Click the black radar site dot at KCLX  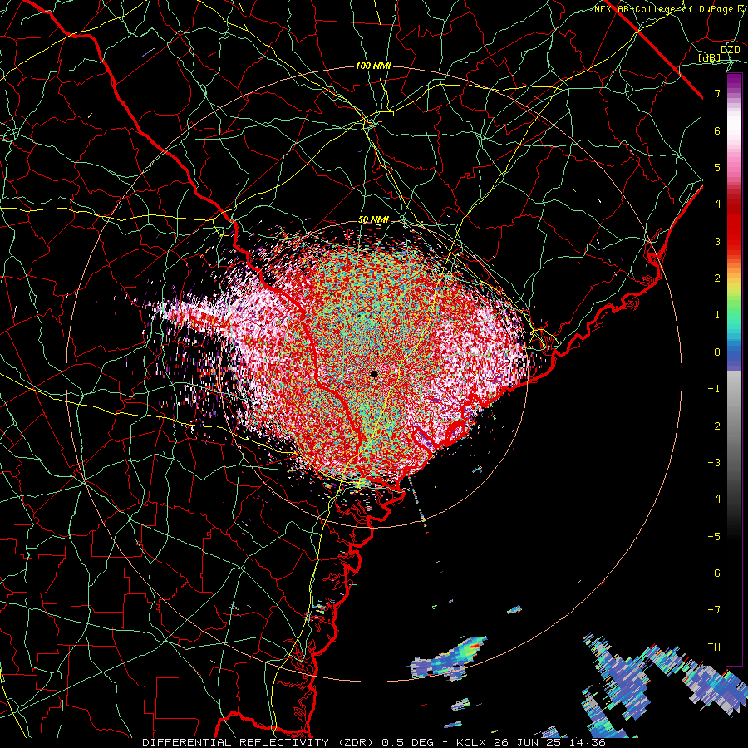click(x=374, y=374)
